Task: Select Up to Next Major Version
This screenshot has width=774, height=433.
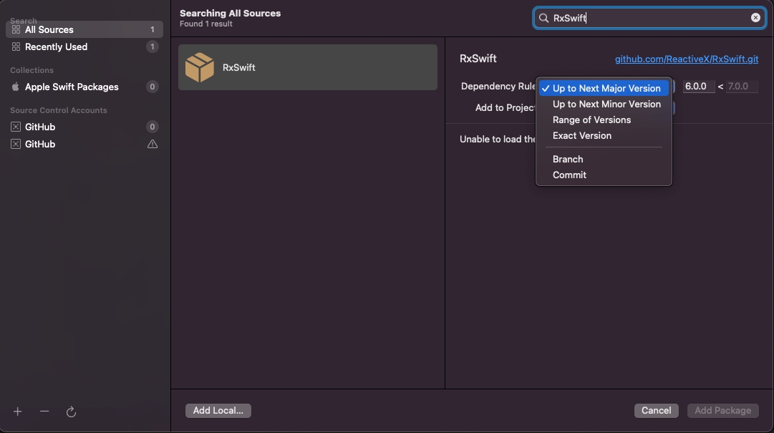Action: point(606,88)
